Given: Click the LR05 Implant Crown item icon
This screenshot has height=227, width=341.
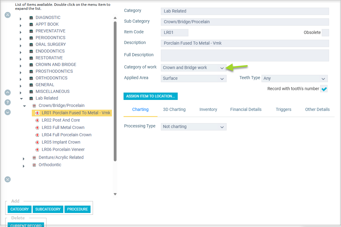Looking at the screenshot, I should (37, 142).
